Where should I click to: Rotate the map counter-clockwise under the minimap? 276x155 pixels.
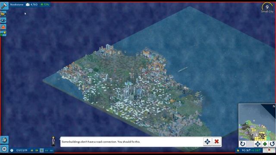coord(272,144)
